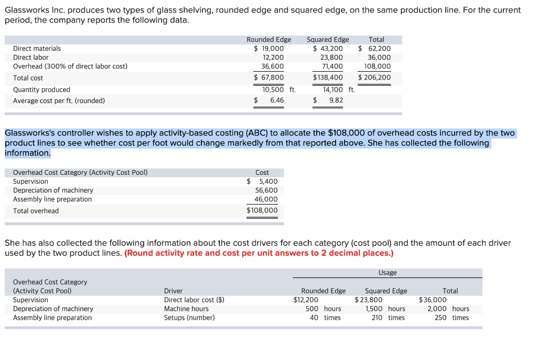
Task: Select the Squared Edge direct materials $43,200
Action: pos(328,49)
